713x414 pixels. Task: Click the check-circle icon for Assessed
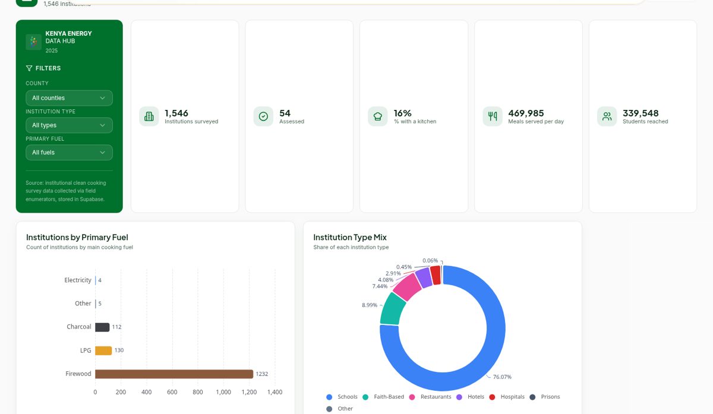263,116
